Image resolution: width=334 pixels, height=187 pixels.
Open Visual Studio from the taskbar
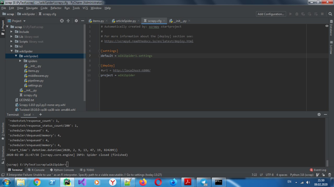82,182
